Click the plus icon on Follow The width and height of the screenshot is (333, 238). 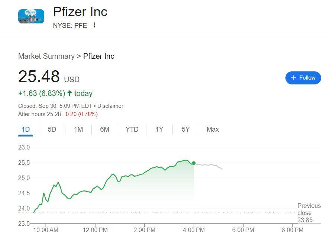coord(293,78)
